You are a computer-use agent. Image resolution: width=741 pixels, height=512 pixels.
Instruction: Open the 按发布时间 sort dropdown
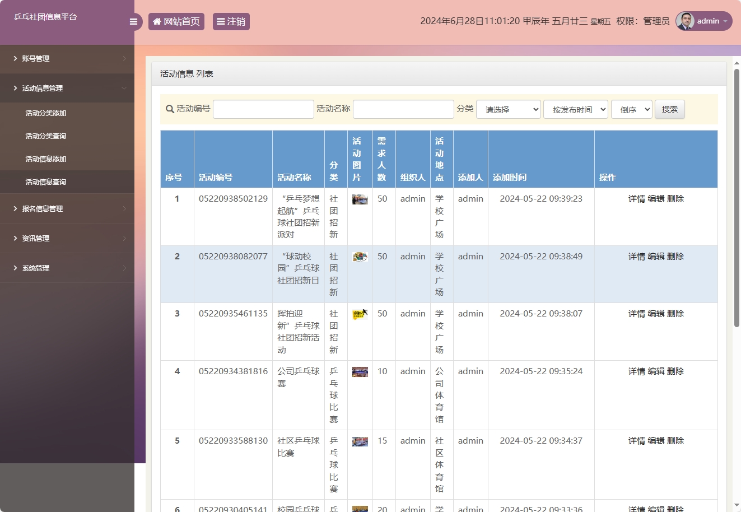point(575,109)
